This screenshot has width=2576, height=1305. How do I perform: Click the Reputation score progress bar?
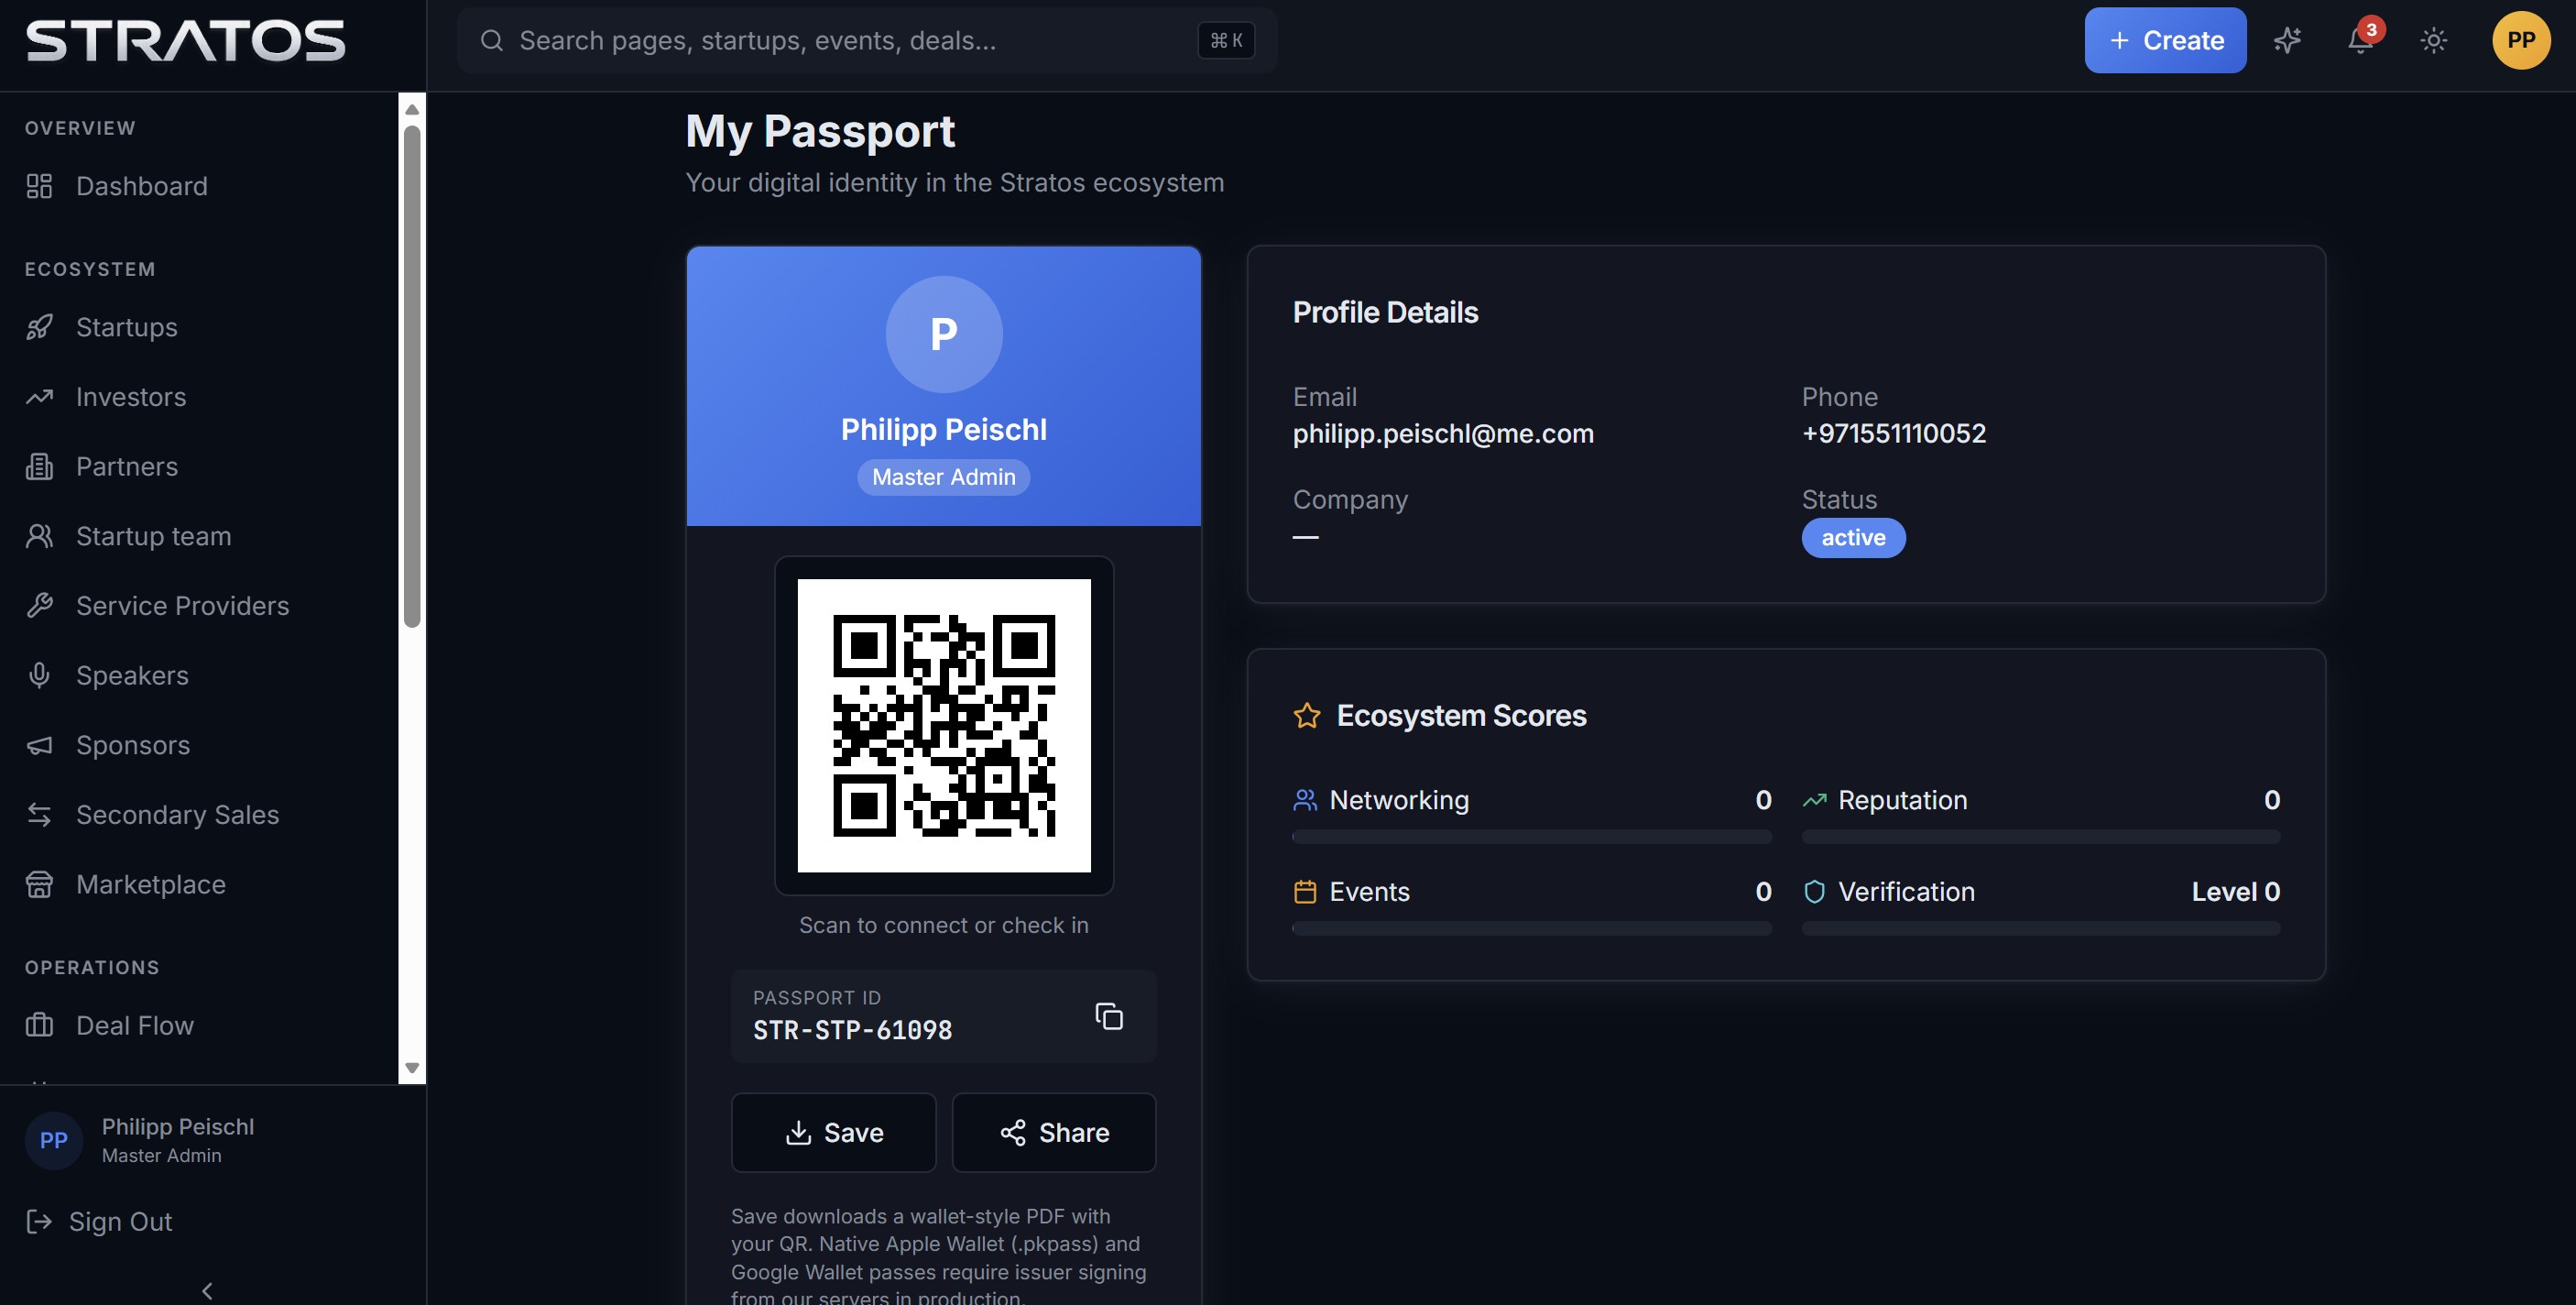pyautogui.click(x=2041, y=837)
